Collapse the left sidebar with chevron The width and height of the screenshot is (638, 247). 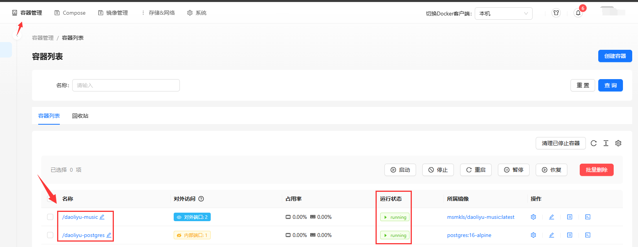(17, 36)
